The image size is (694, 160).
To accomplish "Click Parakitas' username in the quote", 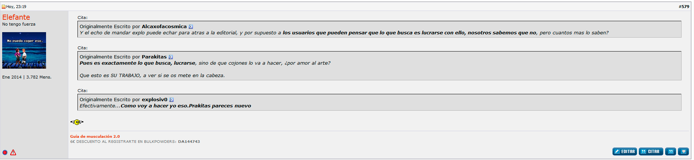I will (154, 57).
